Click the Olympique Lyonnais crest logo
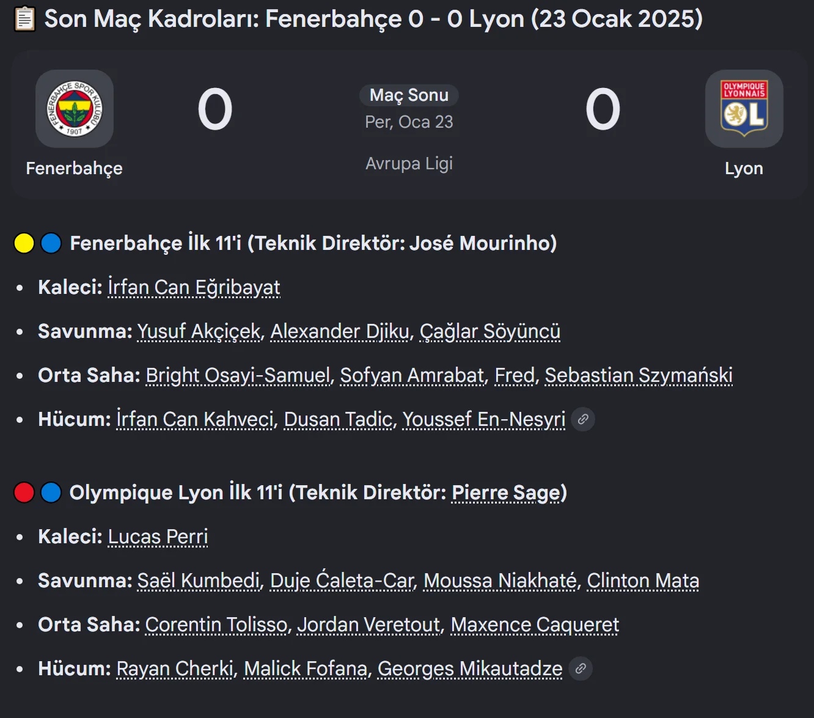 tap(744, 109)
